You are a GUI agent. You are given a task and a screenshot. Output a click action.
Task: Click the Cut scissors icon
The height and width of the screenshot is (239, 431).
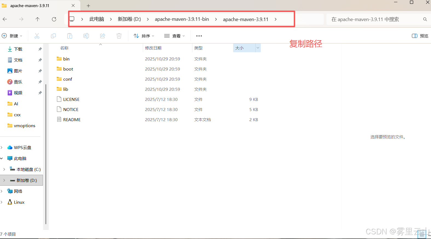[x=37, y=36]
